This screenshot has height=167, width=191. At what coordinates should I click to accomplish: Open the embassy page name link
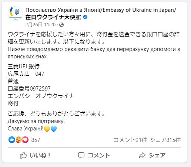click(x=101, y=13)
